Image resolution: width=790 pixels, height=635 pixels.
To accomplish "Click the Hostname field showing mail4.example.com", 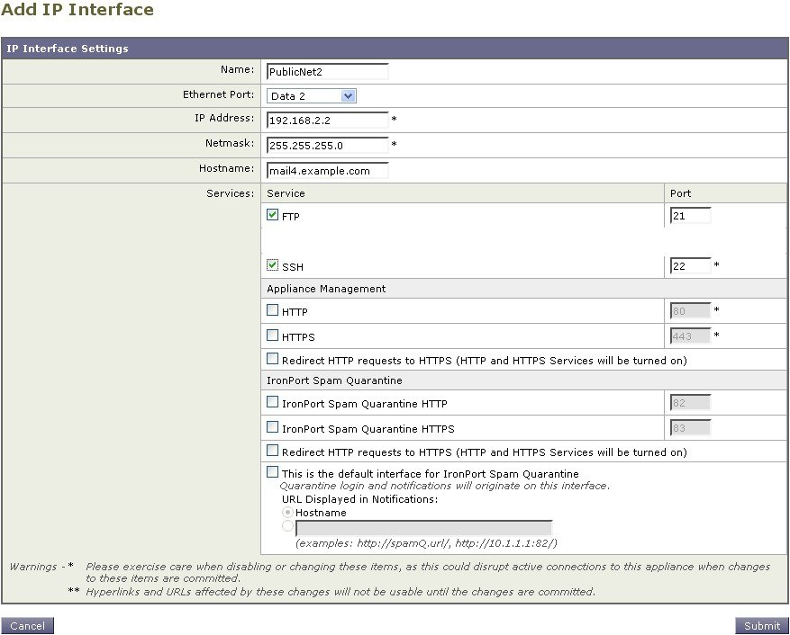I will (326, 169).
